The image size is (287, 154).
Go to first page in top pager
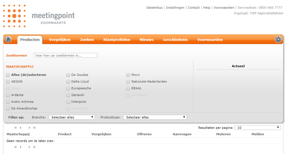15,128
